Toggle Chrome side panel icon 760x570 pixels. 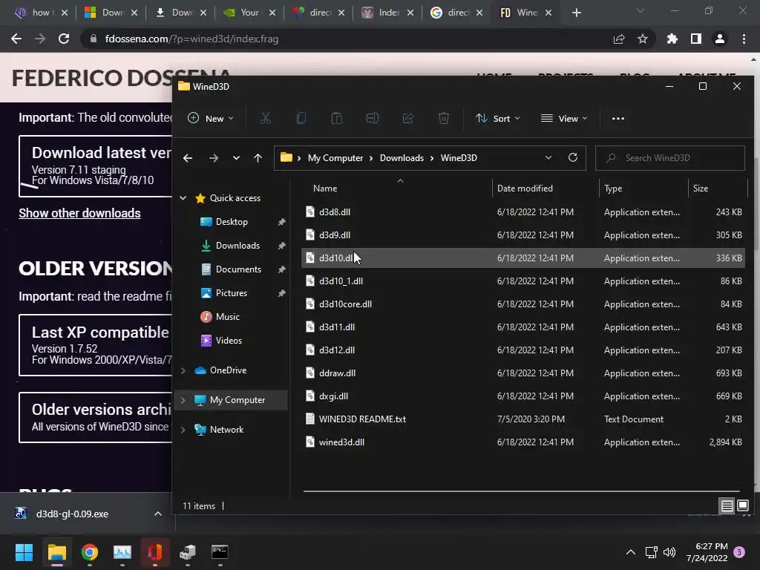point(696,39)
